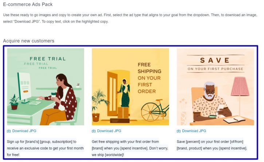The image size is (264, 162).
Task: Click the 'FREE SHIPPING' text in yellow image
Action: 149,68
